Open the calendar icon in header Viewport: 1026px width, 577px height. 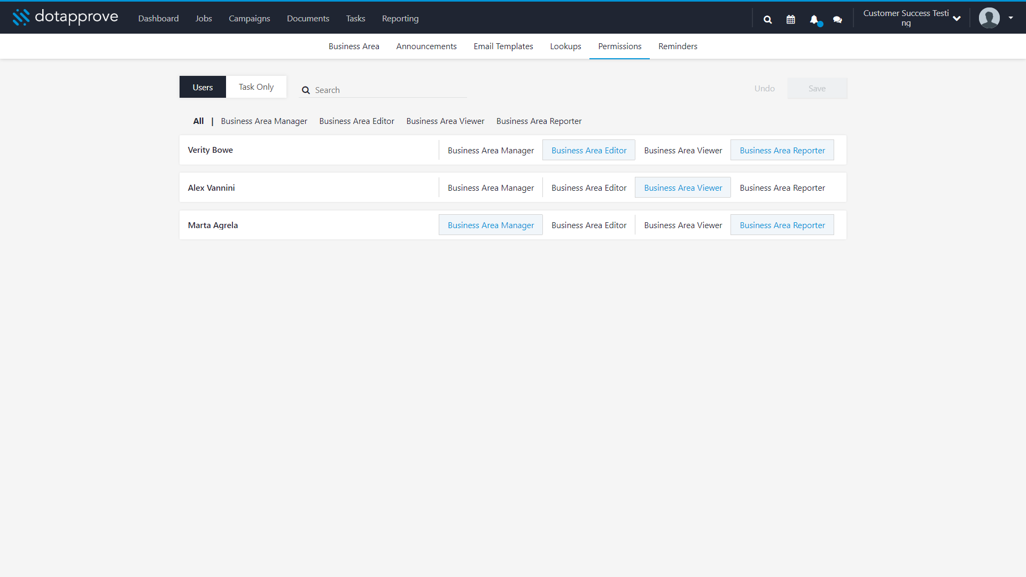(x=791, y=20)
